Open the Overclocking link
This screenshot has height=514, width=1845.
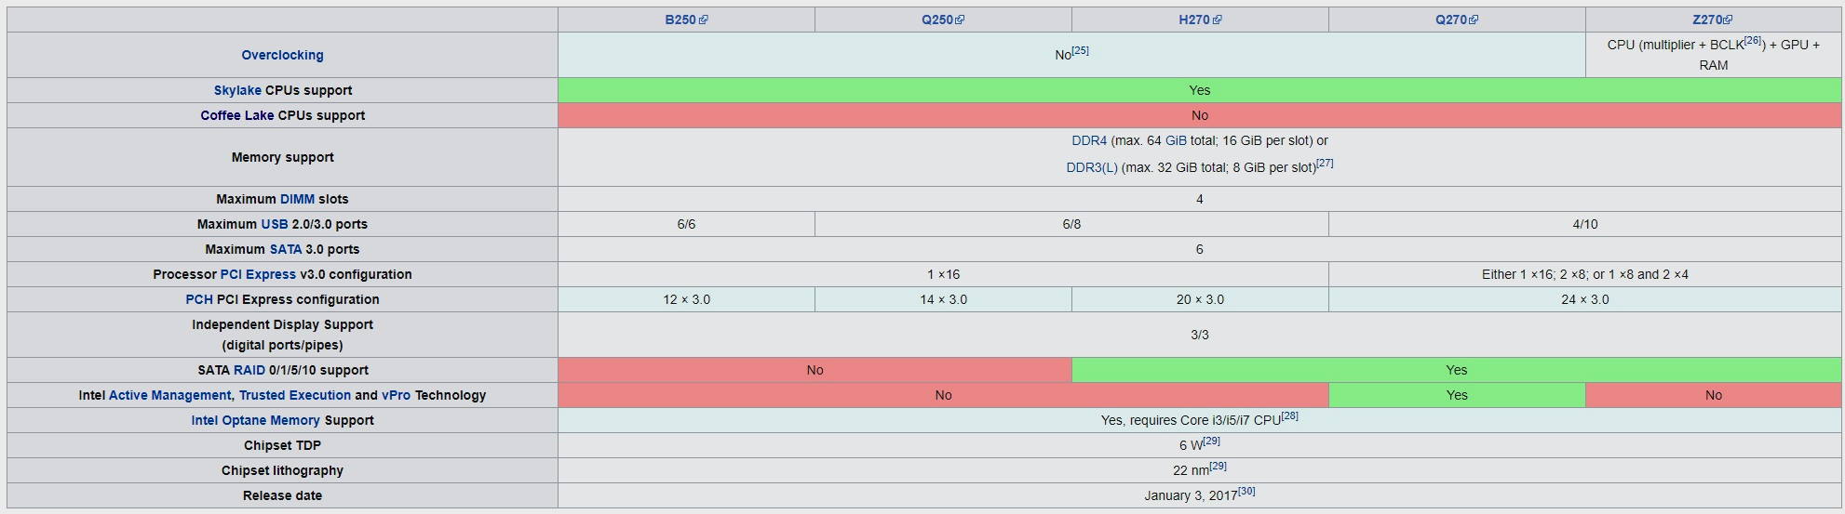coord(282,55)
